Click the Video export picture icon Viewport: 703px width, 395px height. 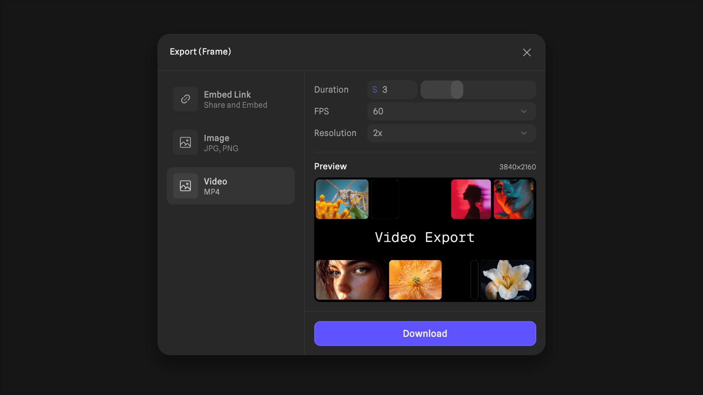point(185,186)
